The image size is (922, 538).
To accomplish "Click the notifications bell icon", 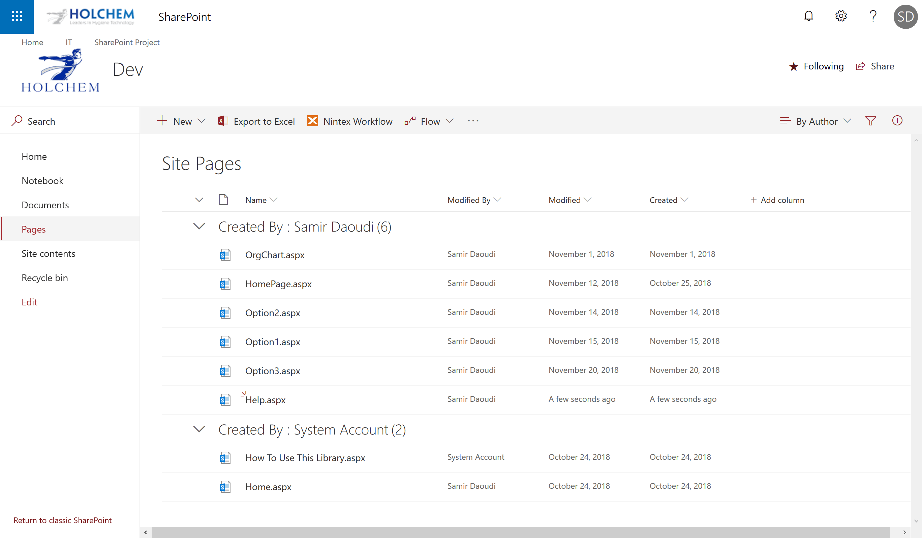I will click(808, 17).
